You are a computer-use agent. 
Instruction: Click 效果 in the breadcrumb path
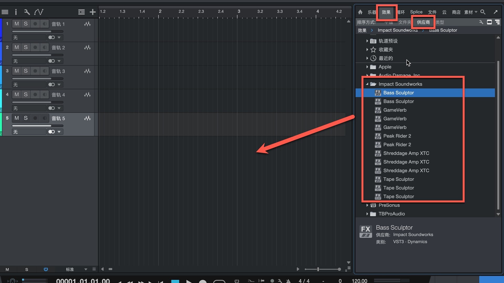[362, 30]
